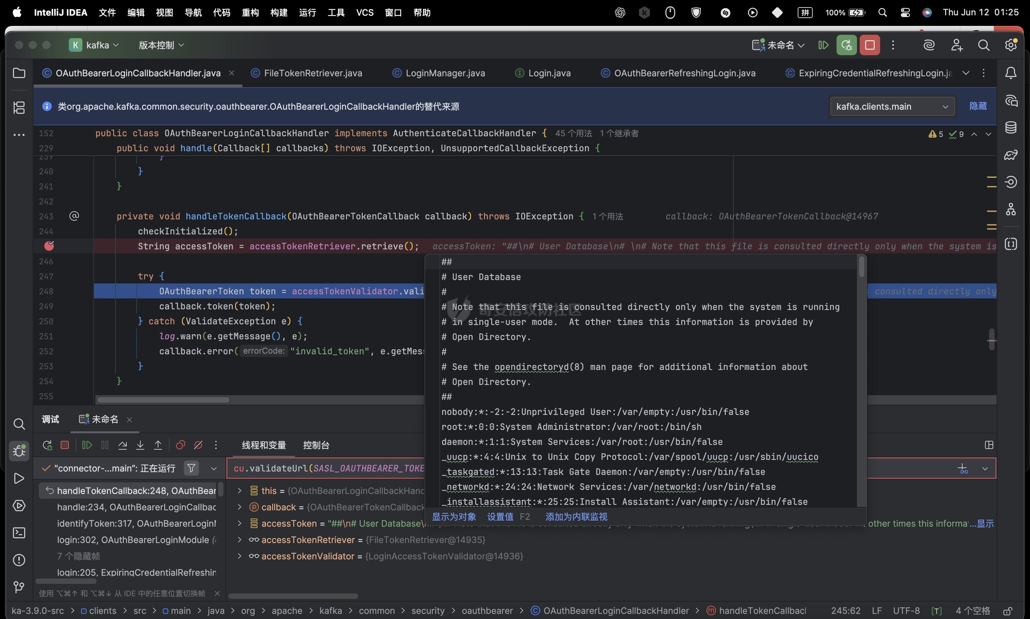The image size is (1030, 619).
Task: Open the Services tool window icon
Action: point(19,506)
